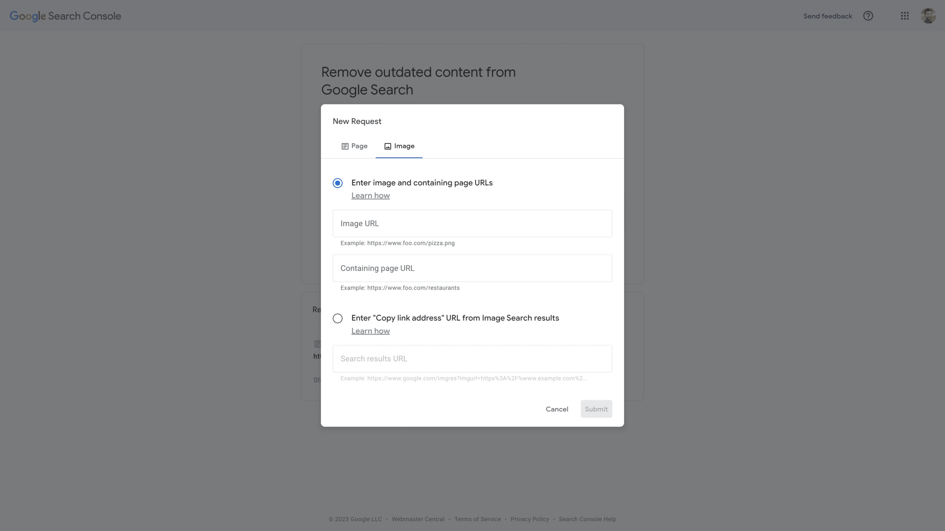The image size is (945, 531).
Task: Open Webmaster Central footer link
Action: pyautogui.click(x=418, y=519)
